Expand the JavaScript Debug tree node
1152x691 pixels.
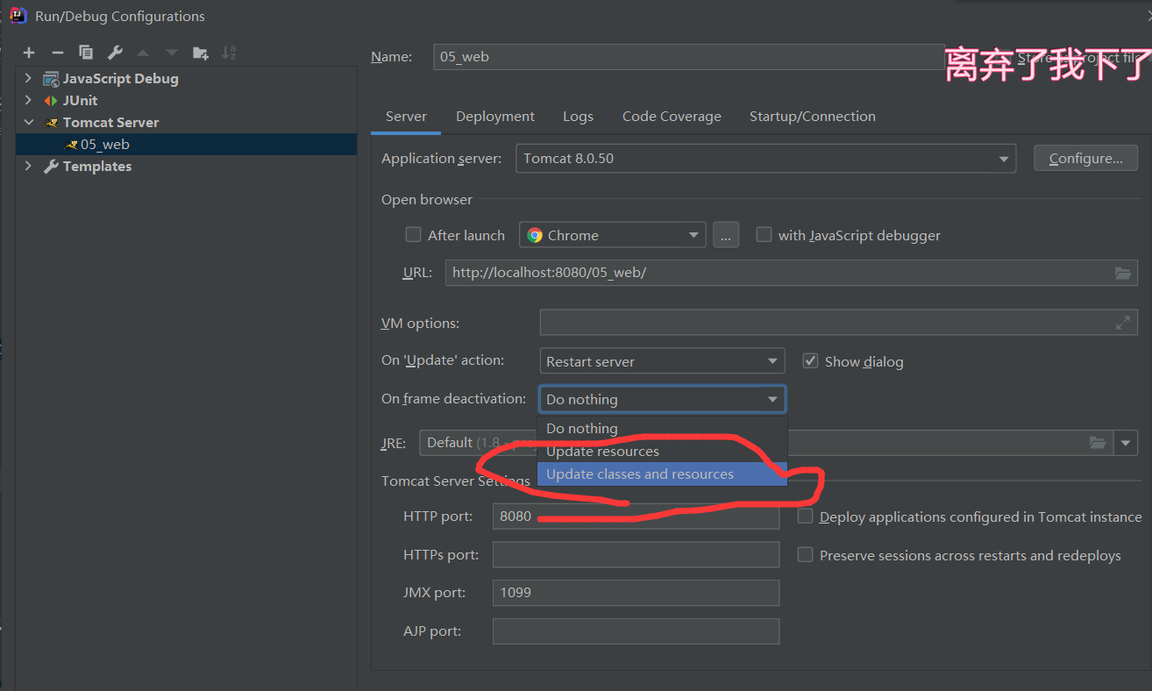click(28, 79)
